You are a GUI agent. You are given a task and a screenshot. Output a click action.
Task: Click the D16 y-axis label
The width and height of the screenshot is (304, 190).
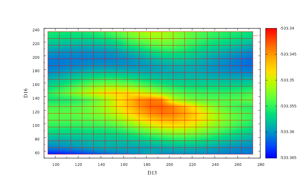tap(26, 93)
